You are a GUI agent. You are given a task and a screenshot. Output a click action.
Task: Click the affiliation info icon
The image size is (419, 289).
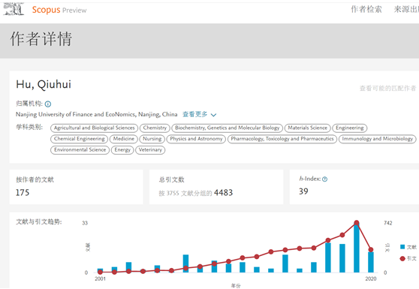pyautogui.click(x=48, y=104)
